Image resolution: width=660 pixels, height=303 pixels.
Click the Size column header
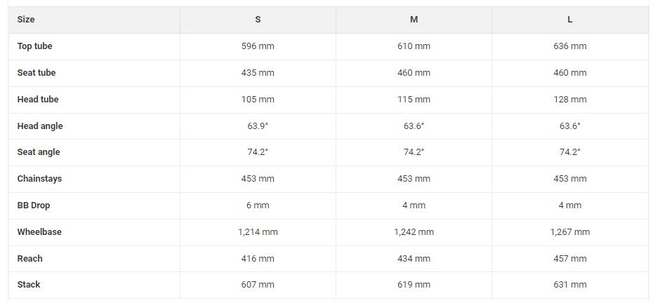[x=26, y=20]
